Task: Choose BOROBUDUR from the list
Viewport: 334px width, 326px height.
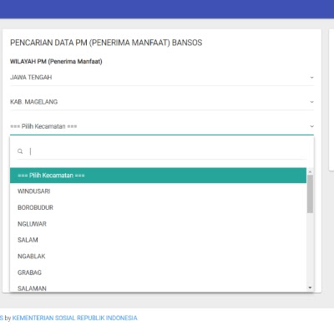Action: [x=158, y=207]
